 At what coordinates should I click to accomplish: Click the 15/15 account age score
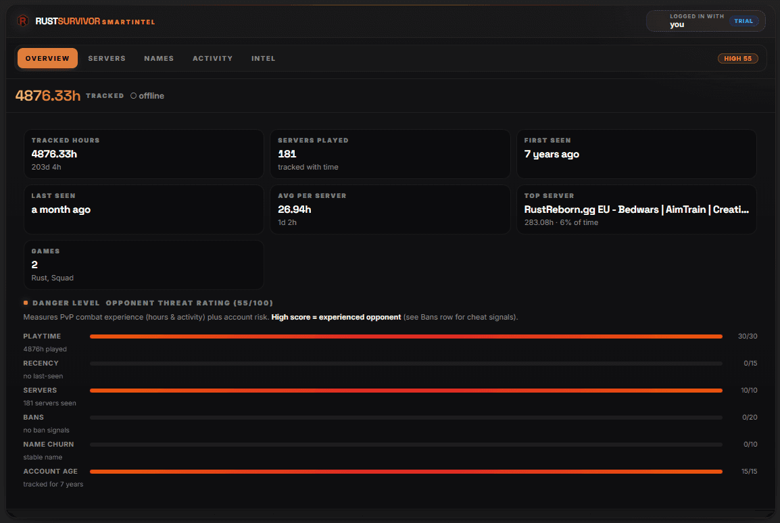coord(749,471)
